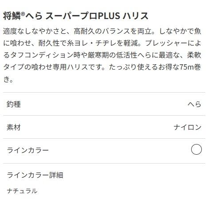Click the ラインカラー詳細 heading
224x199 pixels.
(35, 175)
